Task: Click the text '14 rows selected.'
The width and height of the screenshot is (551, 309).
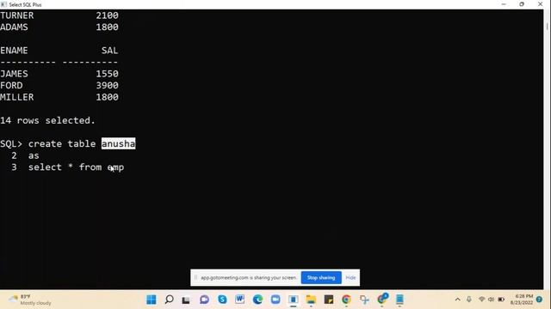Action: 47,120
